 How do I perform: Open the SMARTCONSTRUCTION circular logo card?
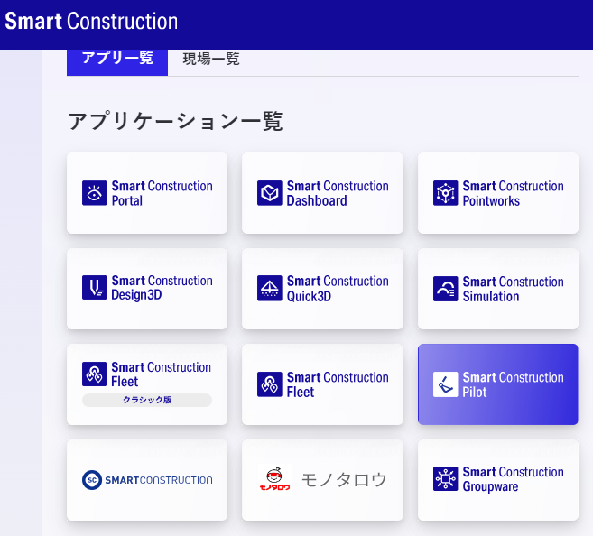147,479
